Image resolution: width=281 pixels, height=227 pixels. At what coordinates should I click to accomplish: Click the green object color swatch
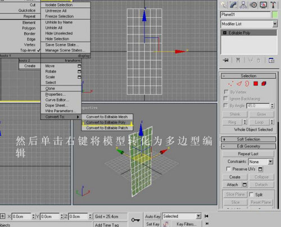coord(275,15)
